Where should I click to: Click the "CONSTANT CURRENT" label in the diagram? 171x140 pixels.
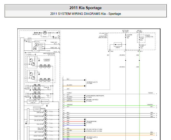(47, 60)
